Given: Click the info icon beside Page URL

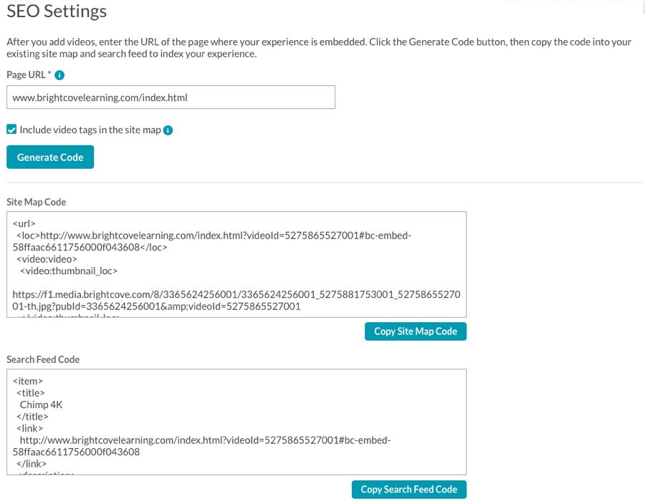Looking at the screenshot, I should click(x=59, y=75).
